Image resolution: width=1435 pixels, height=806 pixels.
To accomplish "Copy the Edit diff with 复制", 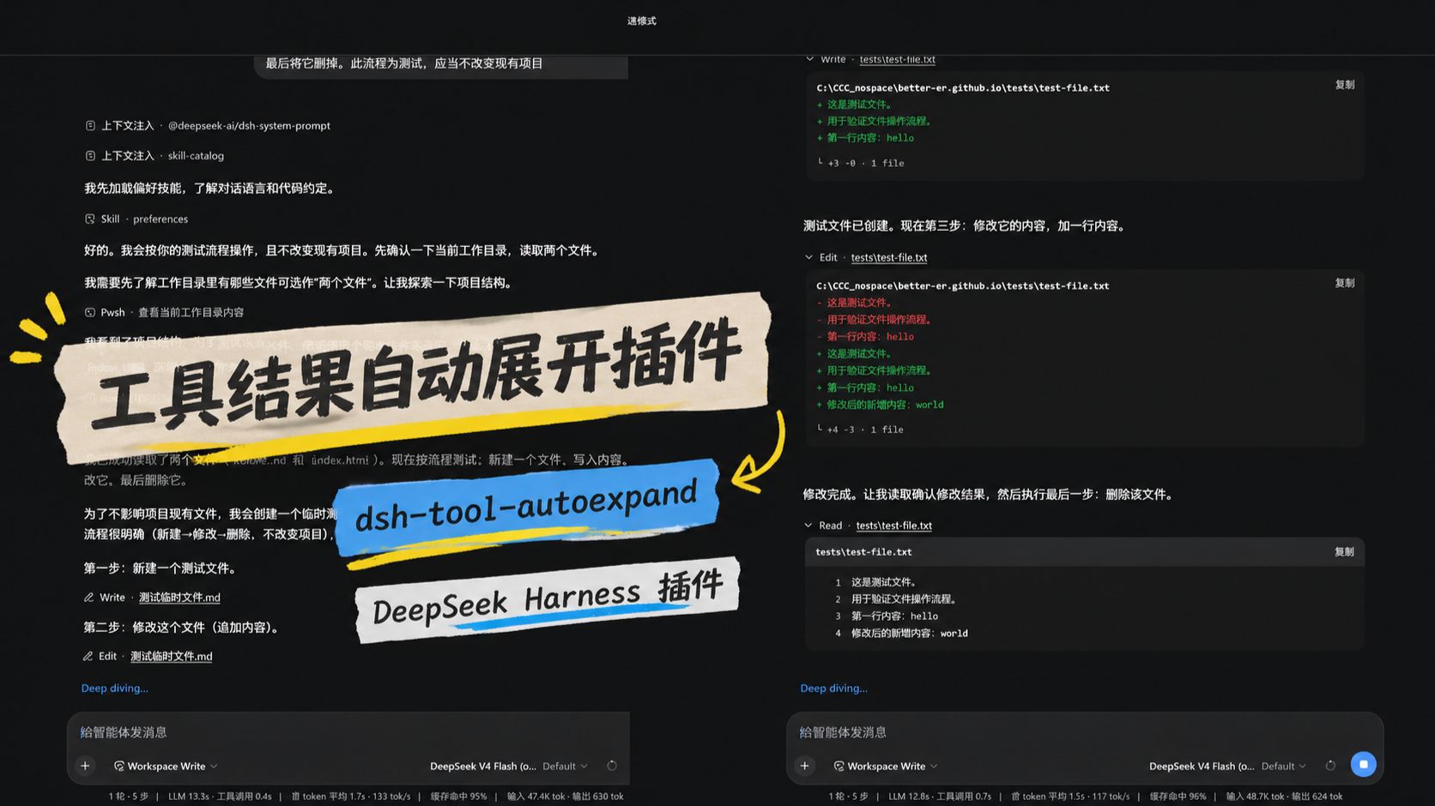I will tap(1345, 283).
